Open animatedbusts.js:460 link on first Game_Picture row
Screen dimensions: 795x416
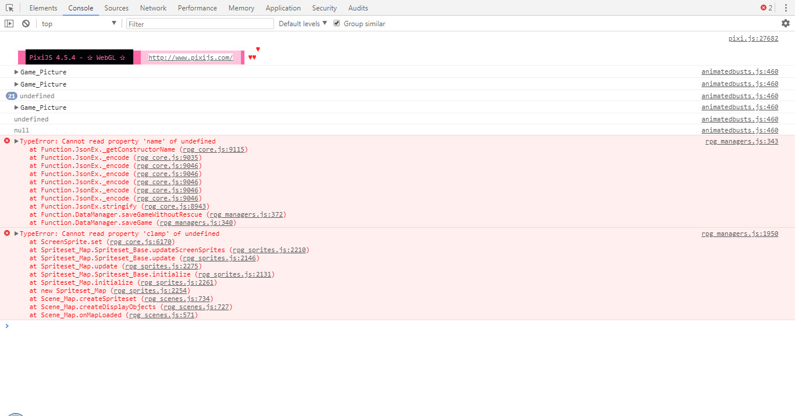point(740,72)
